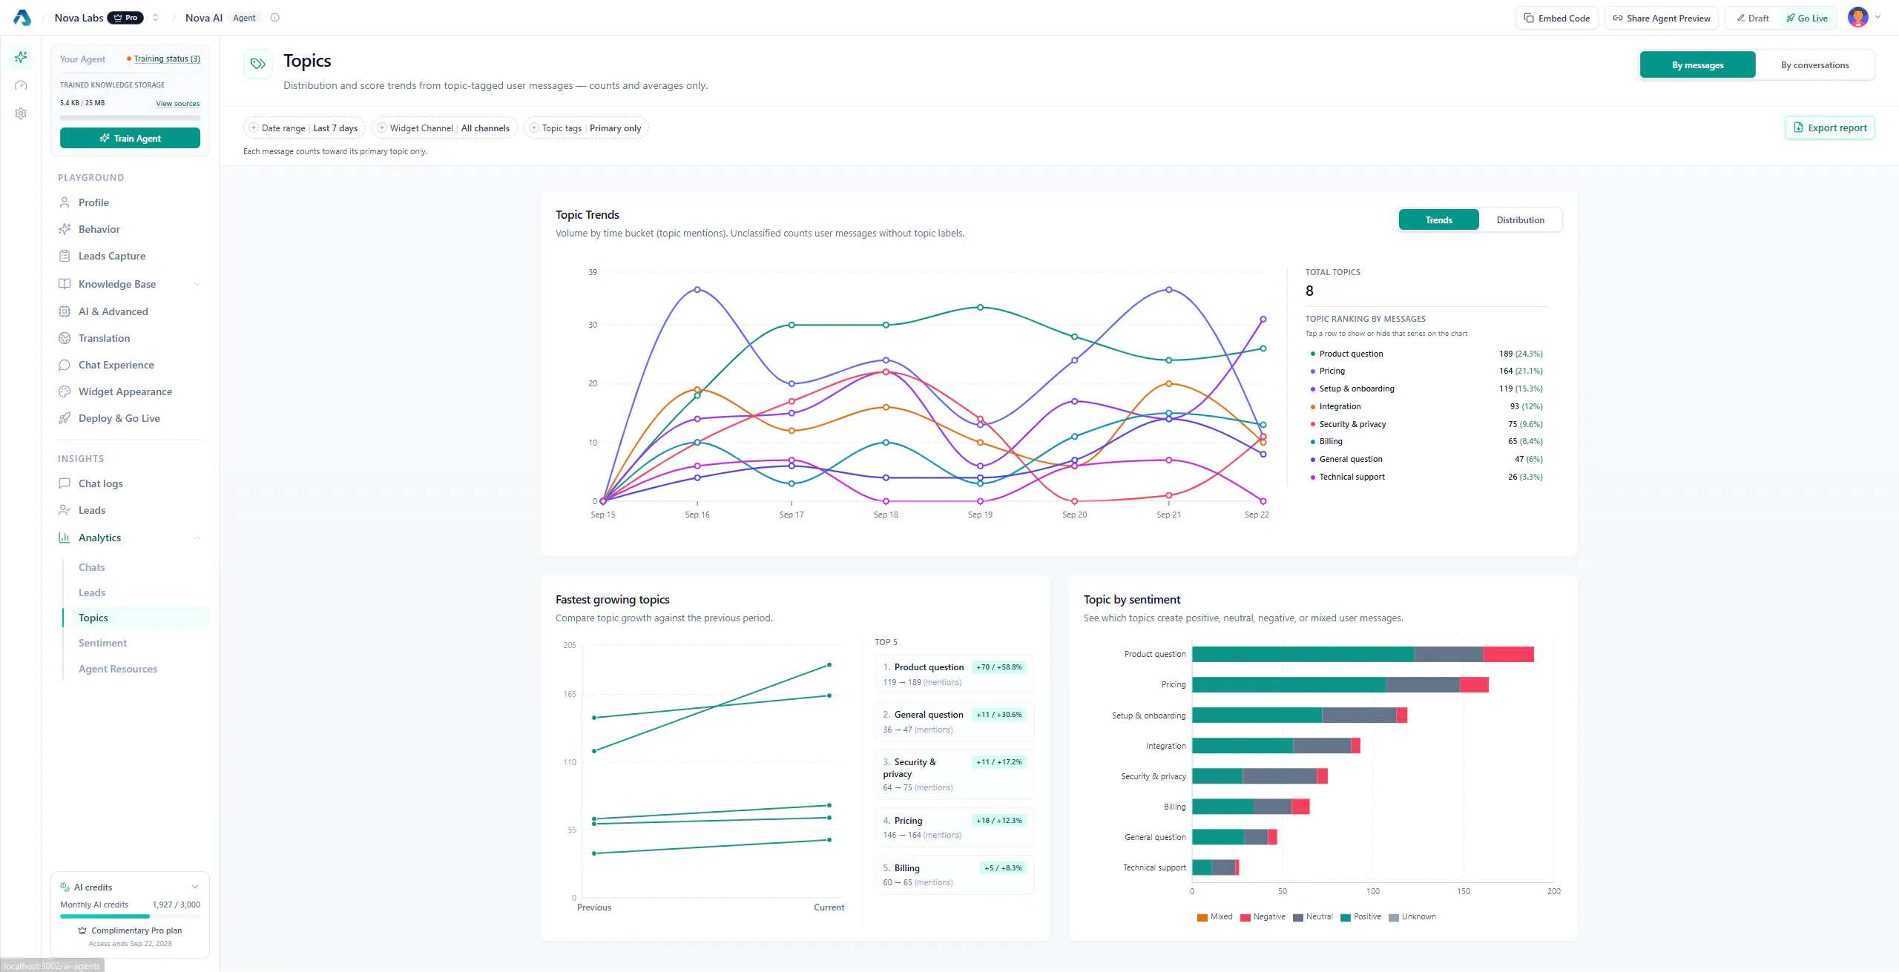Collapse the AI credits panel chevron

click(x=195, y=887)
